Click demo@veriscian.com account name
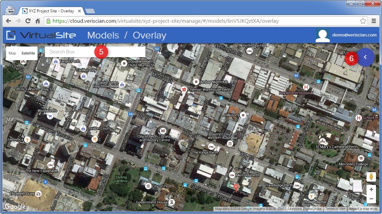The width and height of the screenshot is (382, 214). [x=355, y=35]
